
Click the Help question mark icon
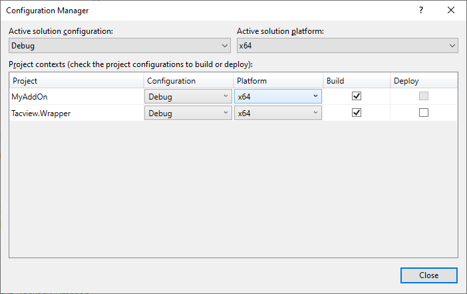click(x=420, y=10)
